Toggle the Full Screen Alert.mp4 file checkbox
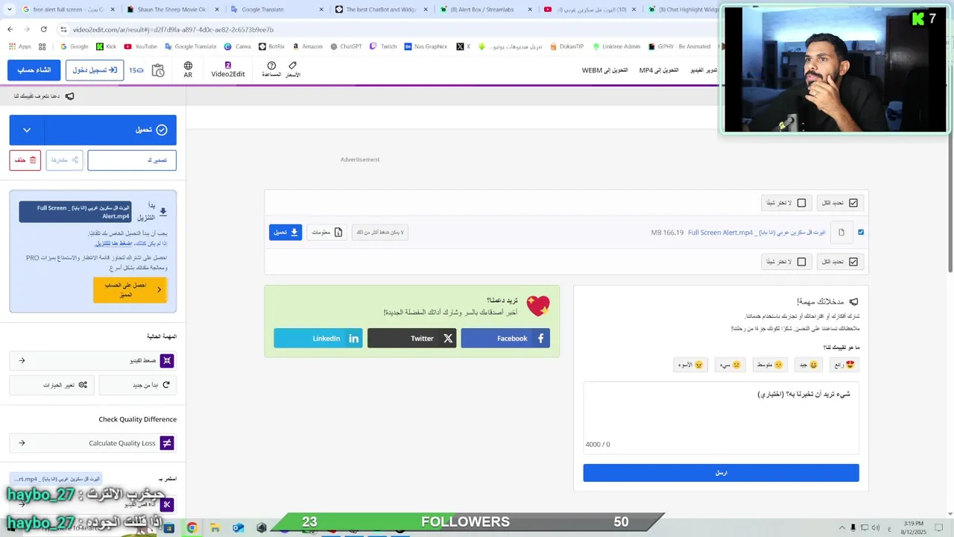Image resolution: width=954 pixels, height=537 pixels. tap(861, 232)
